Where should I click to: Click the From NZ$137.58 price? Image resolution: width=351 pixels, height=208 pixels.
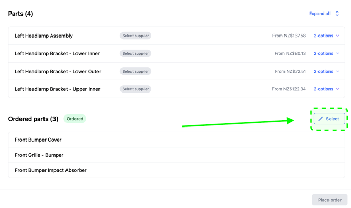(289, 36)
